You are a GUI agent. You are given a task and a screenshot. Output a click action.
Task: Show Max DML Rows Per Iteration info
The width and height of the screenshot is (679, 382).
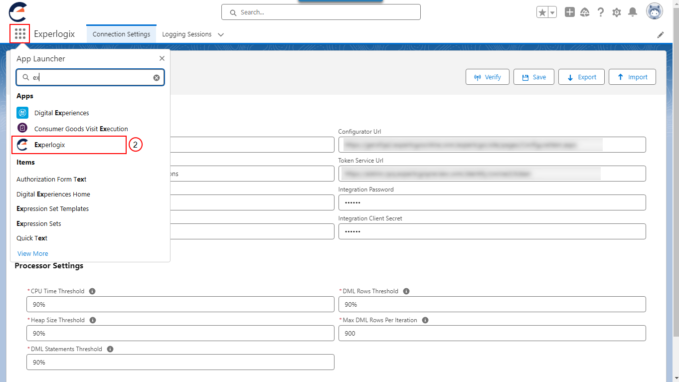[425, 320]
